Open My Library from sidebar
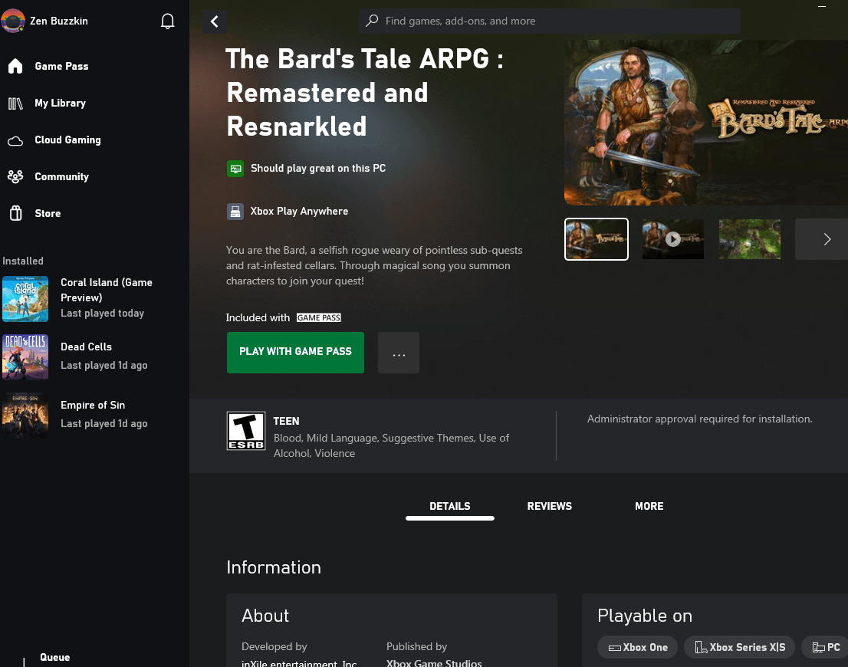This screenshot has width=848, height=667. pos(60,103)
